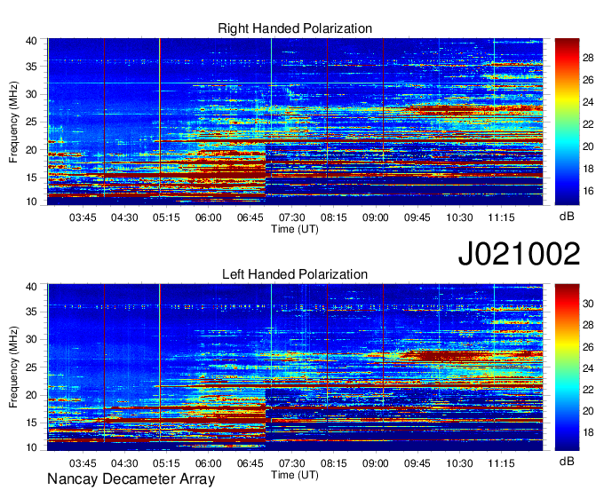Click "Frequency (MHz)" axis label of Right Handed plot
Viewport: 604px width, 490px height.
[13, 122]
